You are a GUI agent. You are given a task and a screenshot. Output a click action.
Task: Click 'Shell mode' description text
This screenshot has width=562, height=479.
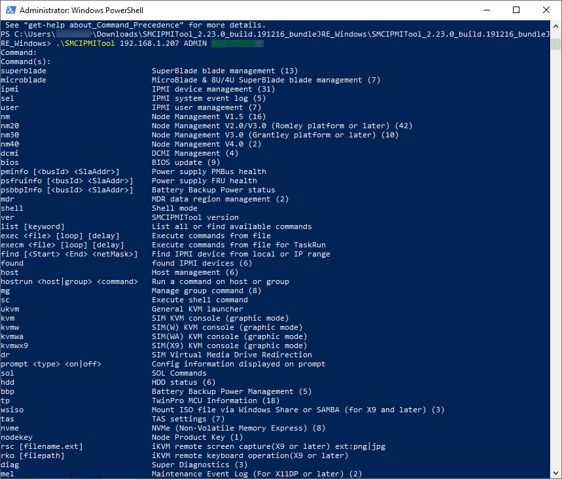pyautogui.click(x=175, y=208)
